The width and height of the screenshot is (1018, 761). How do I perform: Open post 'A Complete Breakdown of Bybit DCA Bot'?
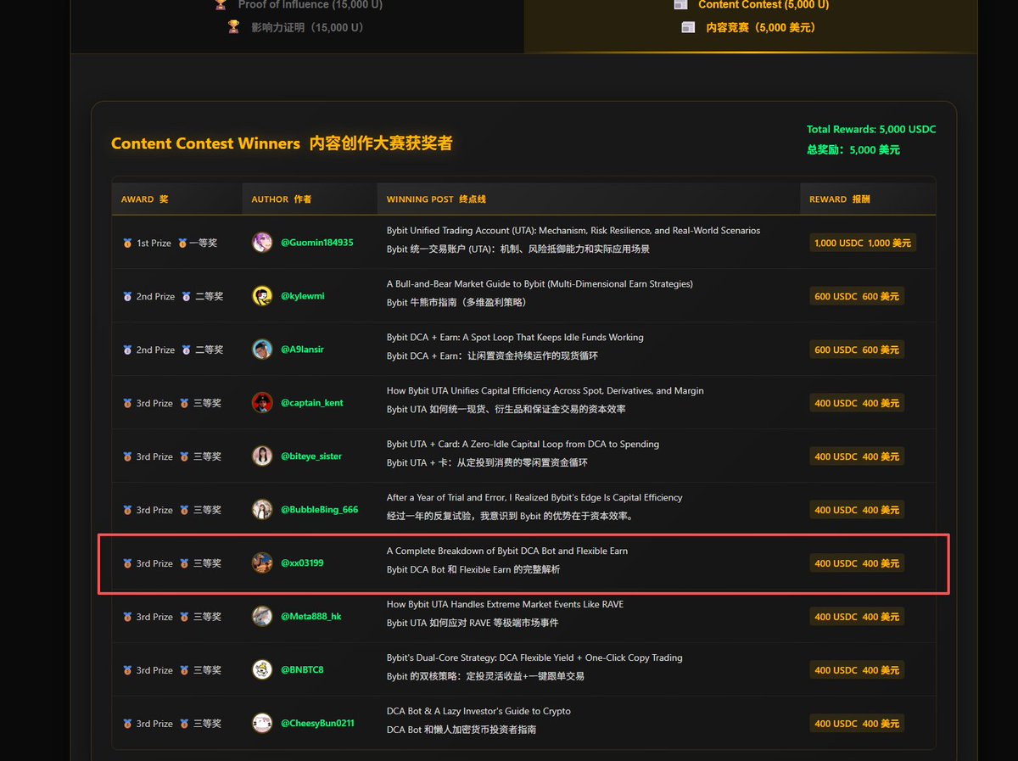[507, 551]
